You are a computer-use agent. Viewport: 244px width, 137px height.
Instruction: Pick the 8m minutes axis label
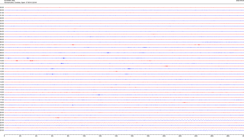pos(68,136)
